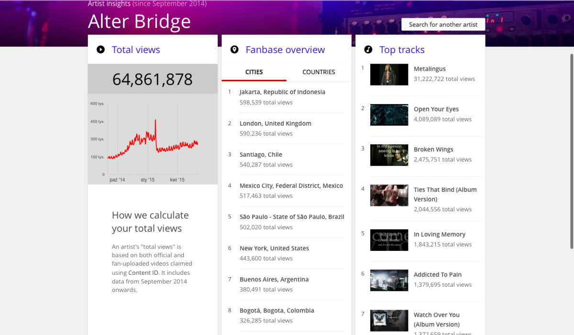Image resolution: width=574 pixels, height=335 pixels.
Task: Open the Ties That Bind thumbnail
Action: click(389, 195)
